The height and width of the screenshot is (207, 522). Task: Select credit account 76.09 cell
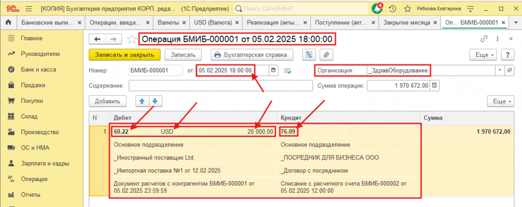pyautogui.click(x=298, y=132)
